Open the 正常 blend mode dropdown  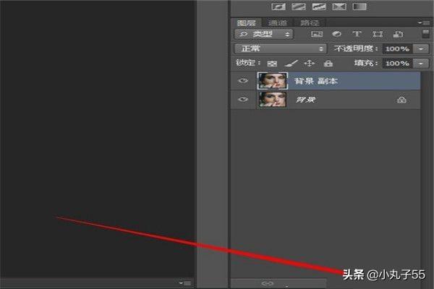281,49
